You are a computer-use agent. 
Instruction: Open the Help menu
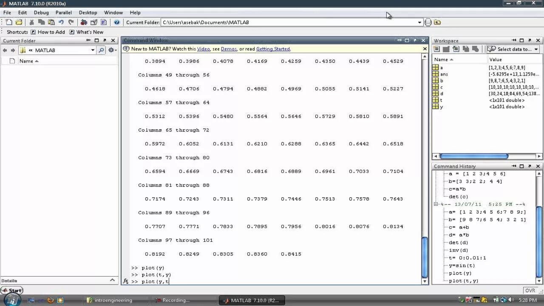135,12
